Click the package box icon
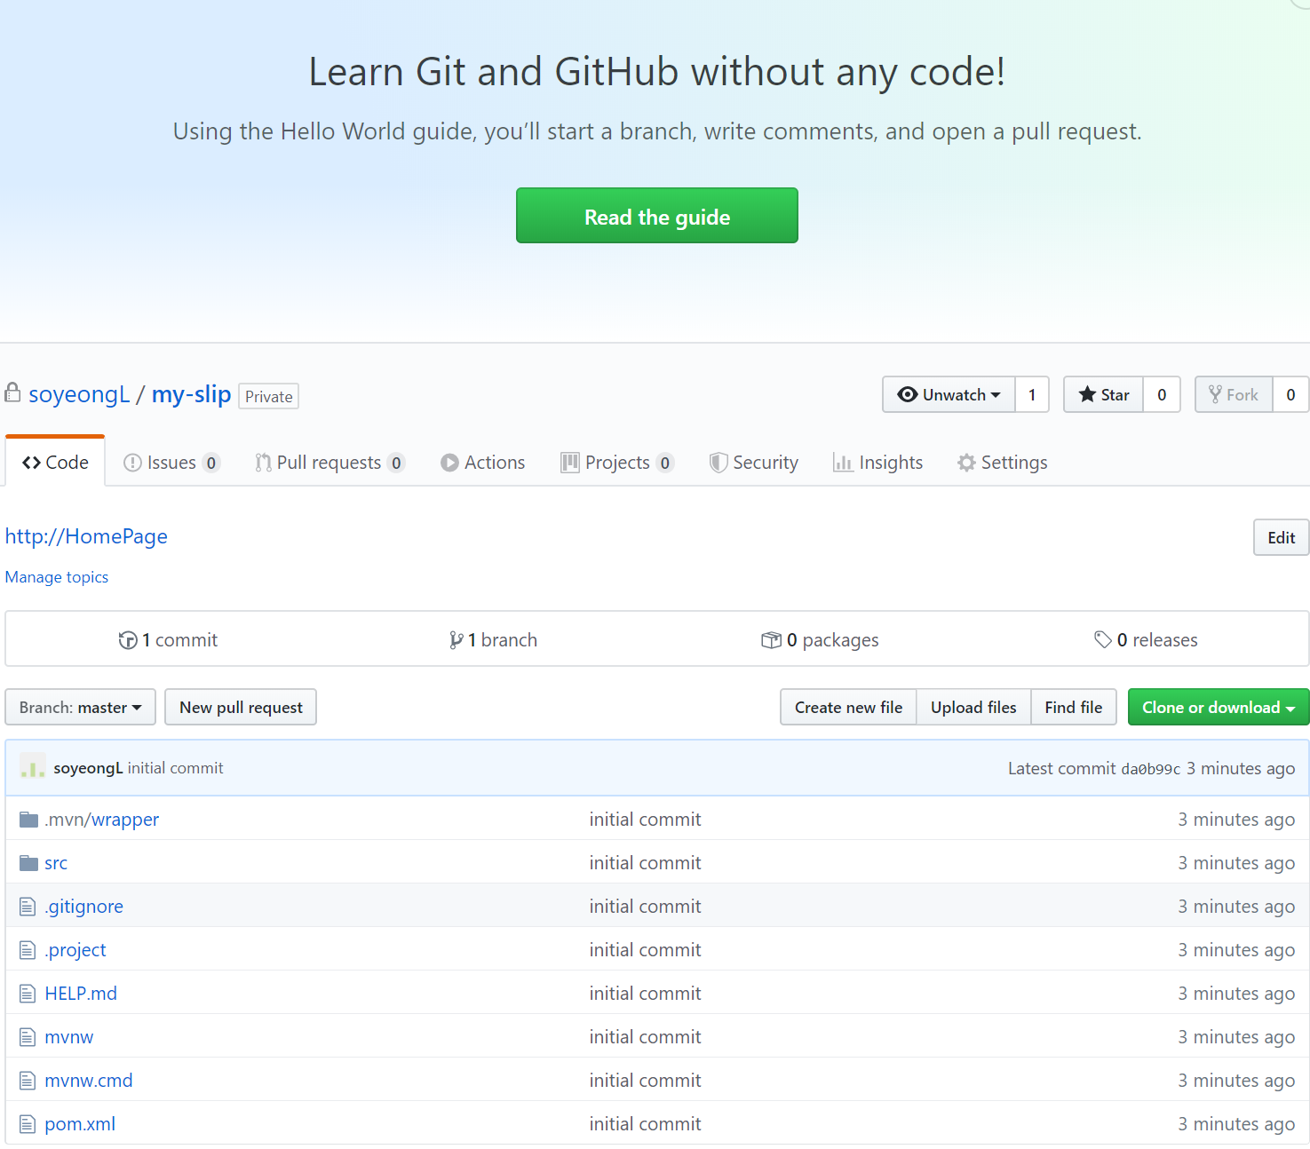The image size is (1310, 1149). (771, 640)
